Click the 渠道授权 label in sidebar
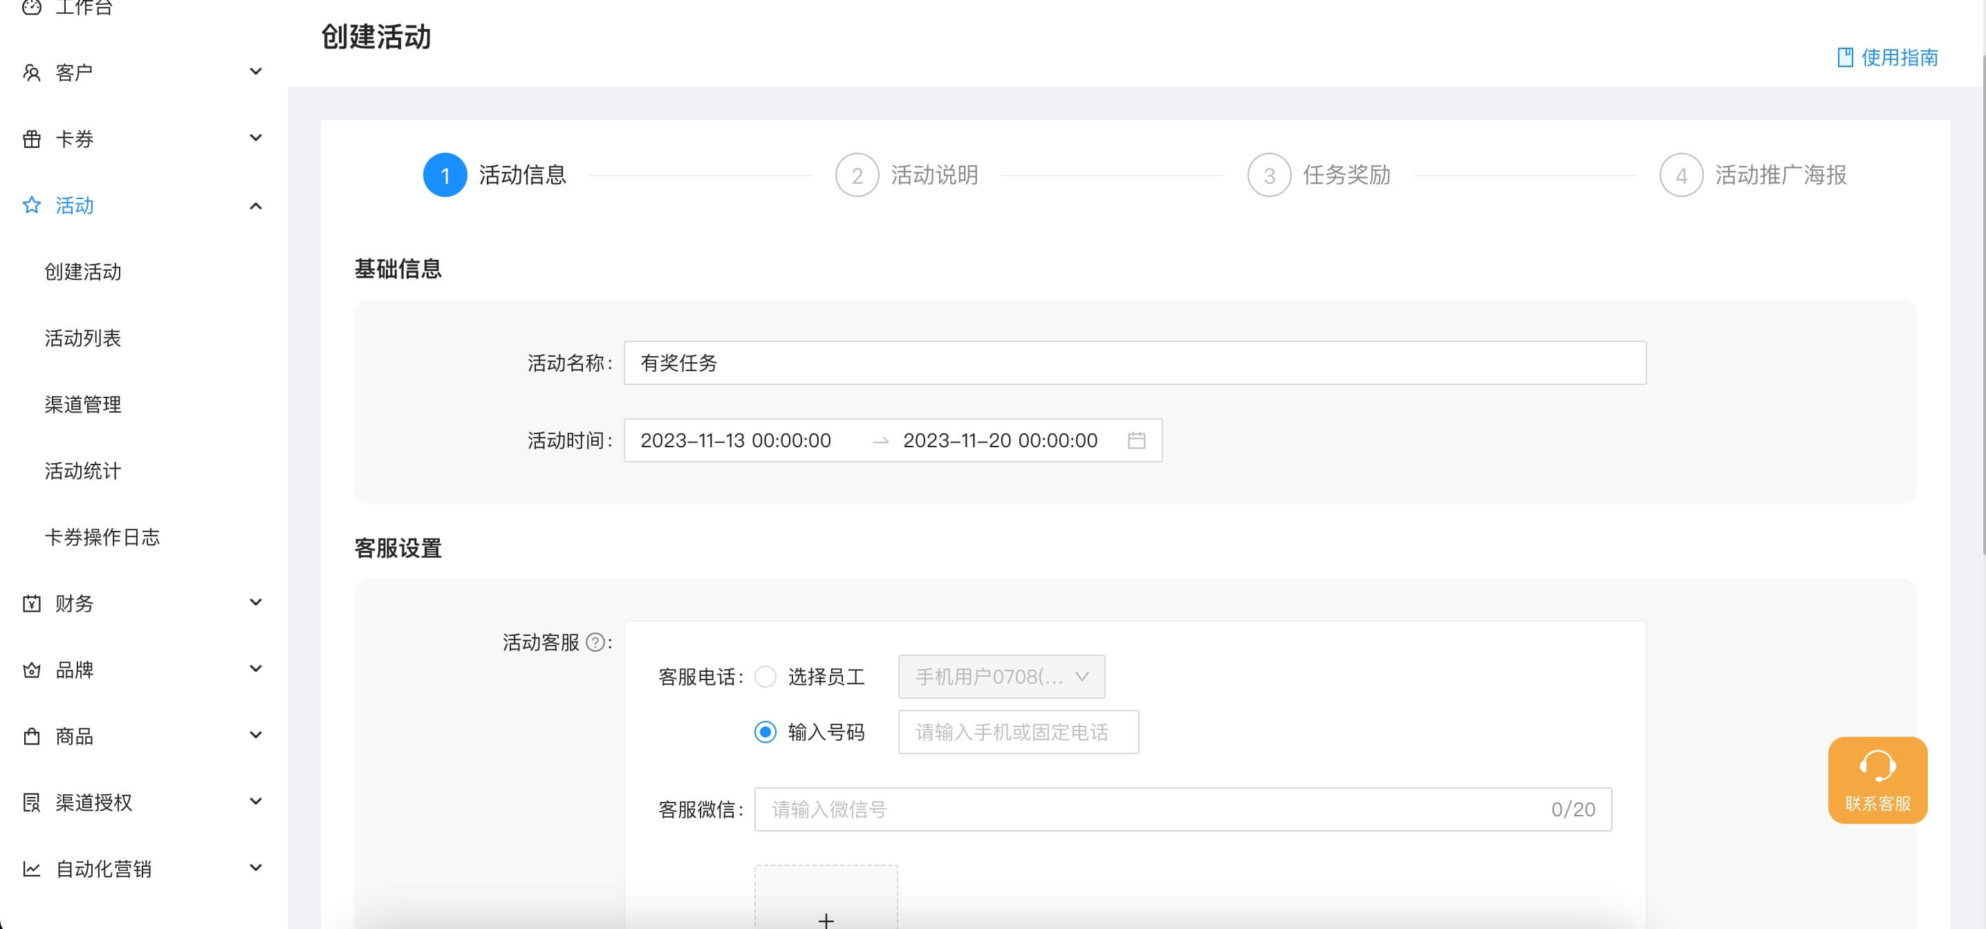This screenshot has width=1986, height=929. [x=93, y=802]
